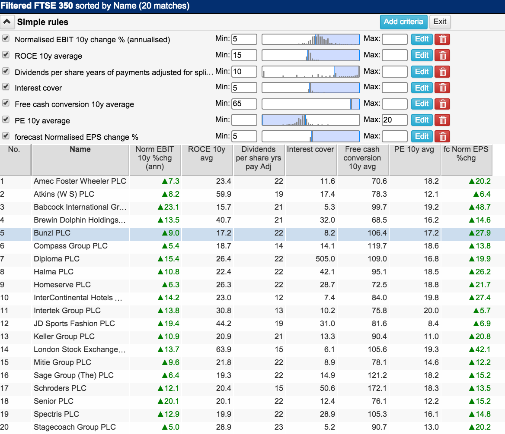Image resolution: width=505 pixels, height=434 pixels.
Task: Edit the forecast Normalised EPS rule
Action: [422, 136]
